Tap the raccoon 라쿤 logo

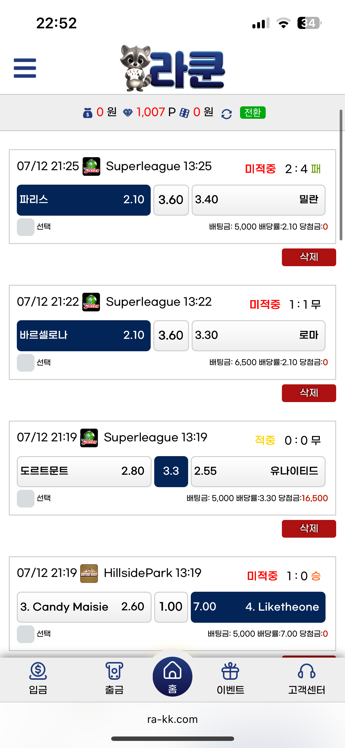click(172, 68)
